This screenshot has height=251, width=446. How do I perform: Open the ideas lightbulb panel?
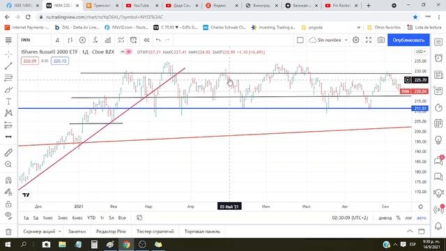438,139
